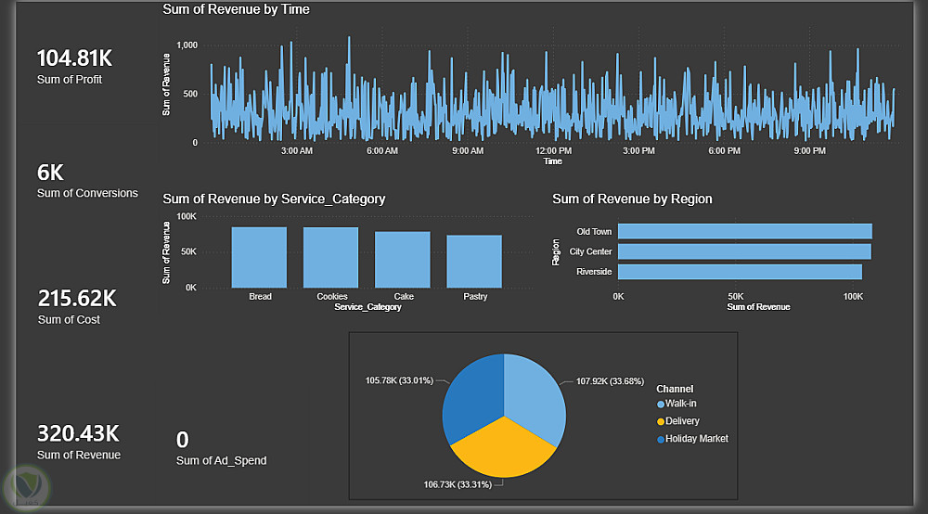Select the Holiday Market legend label
Viewport: 928px width, 514px height.
click(x=697, y=439)
